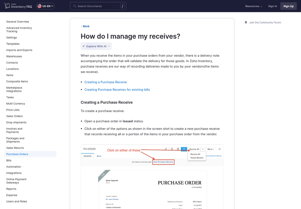Click the PO-00005 order number title

tap(90, 149)
